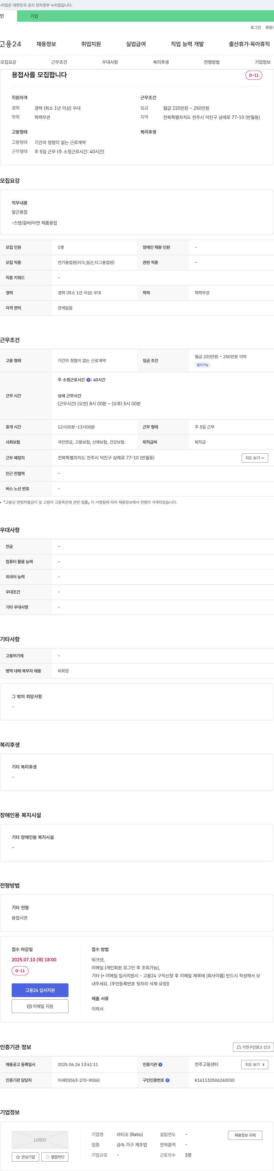274x1171 pixels.
Task: Open 출산휴가·육아휴직 menu
Action: click(249, 44)
